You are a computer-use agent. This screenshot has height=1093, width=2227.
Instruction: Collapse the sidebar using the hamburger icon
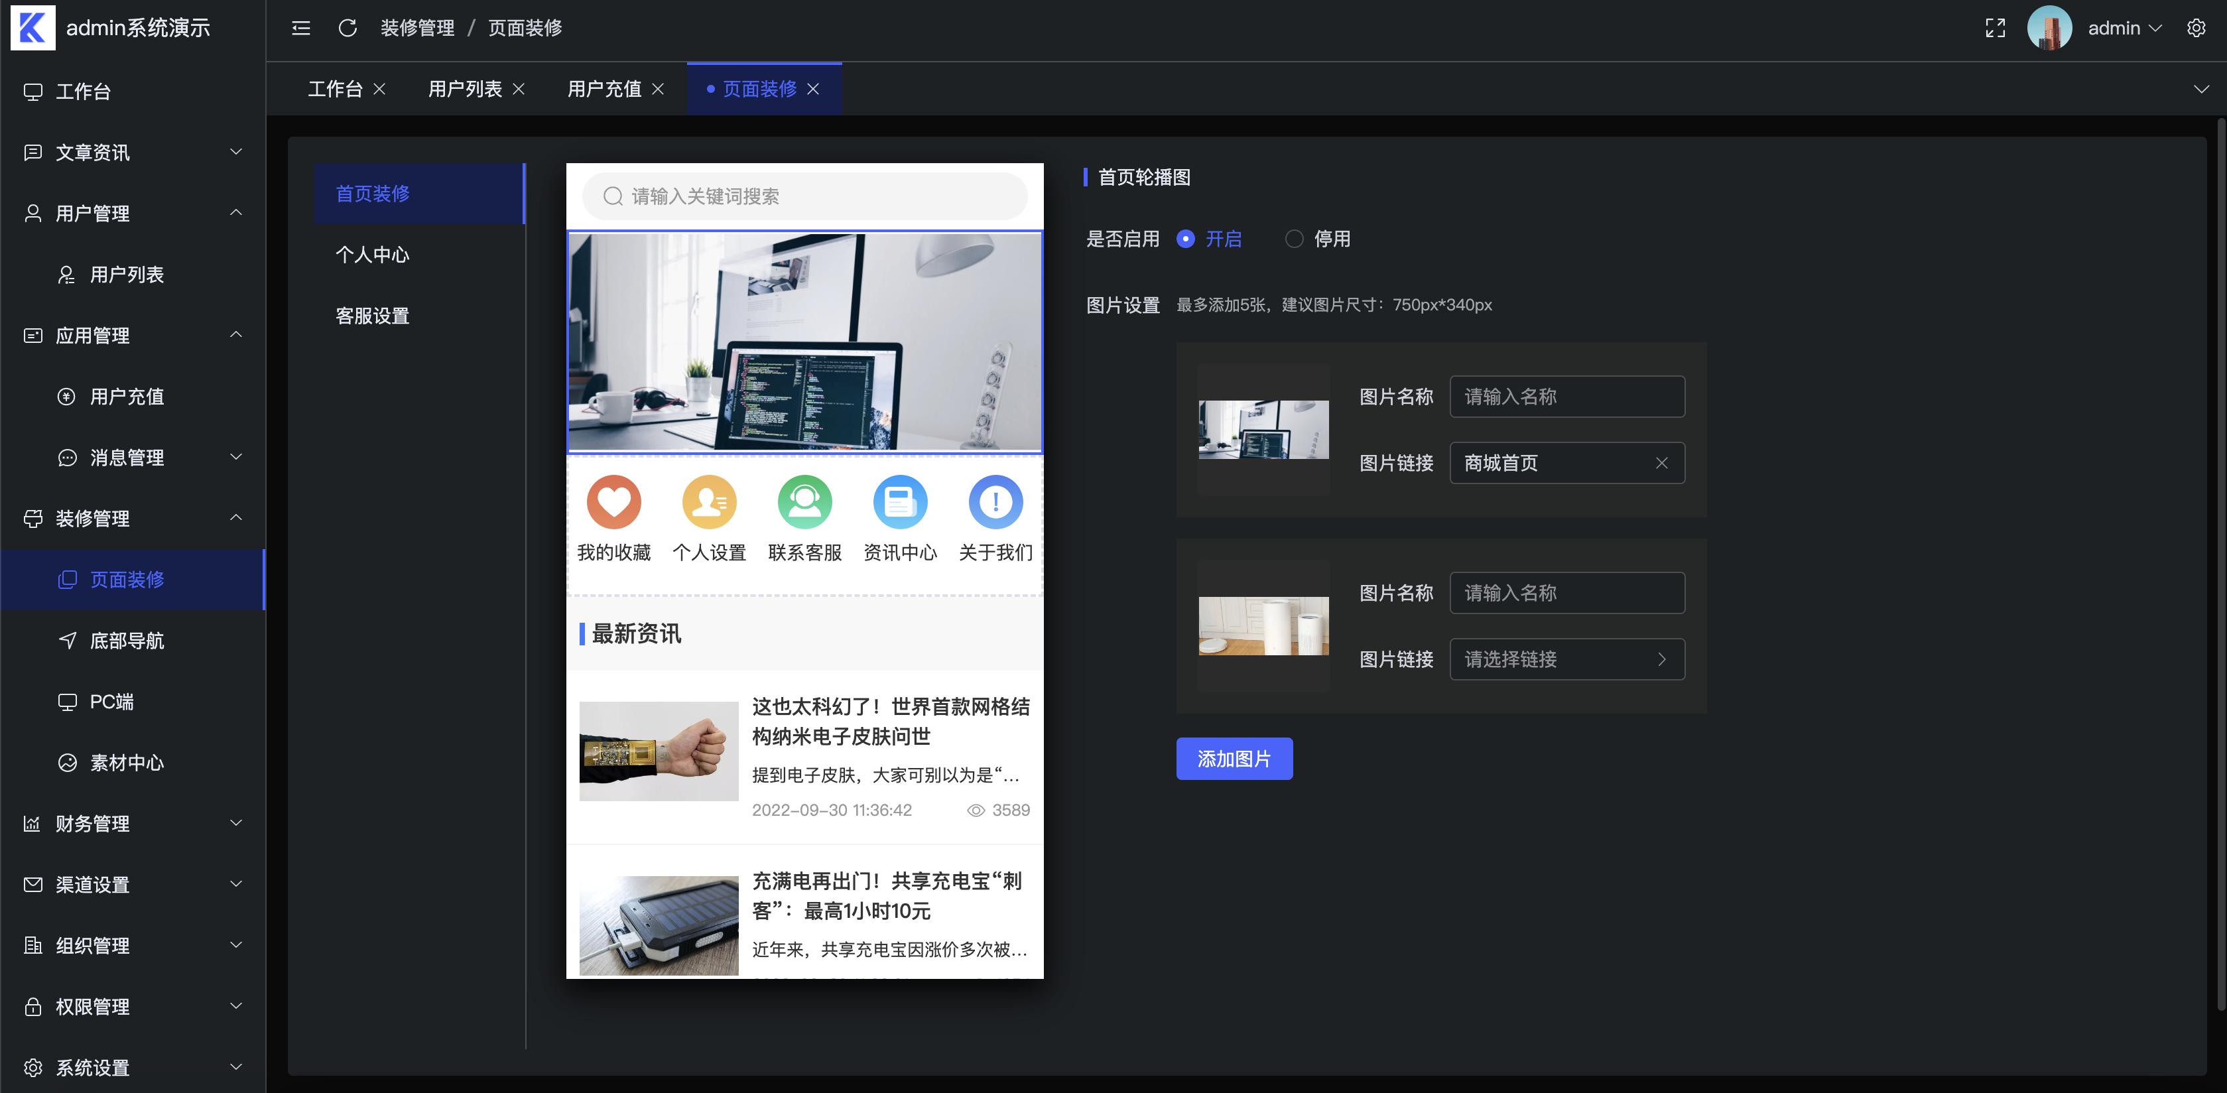(300, 28)
